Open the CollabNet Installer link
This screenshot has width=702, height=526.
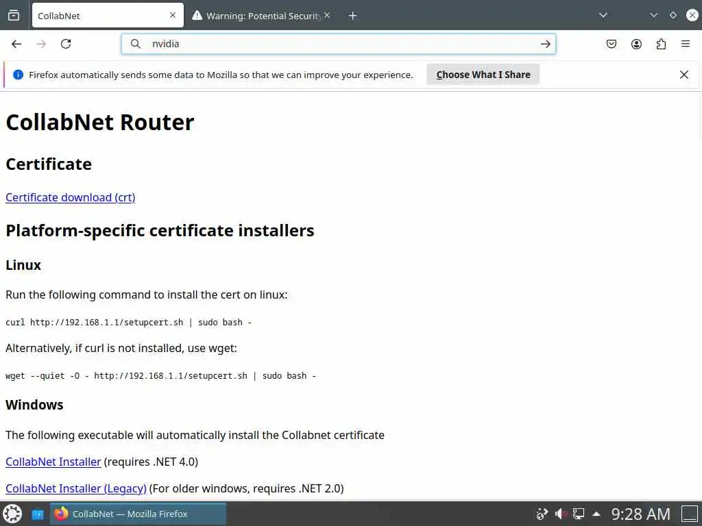pos(53,462)
